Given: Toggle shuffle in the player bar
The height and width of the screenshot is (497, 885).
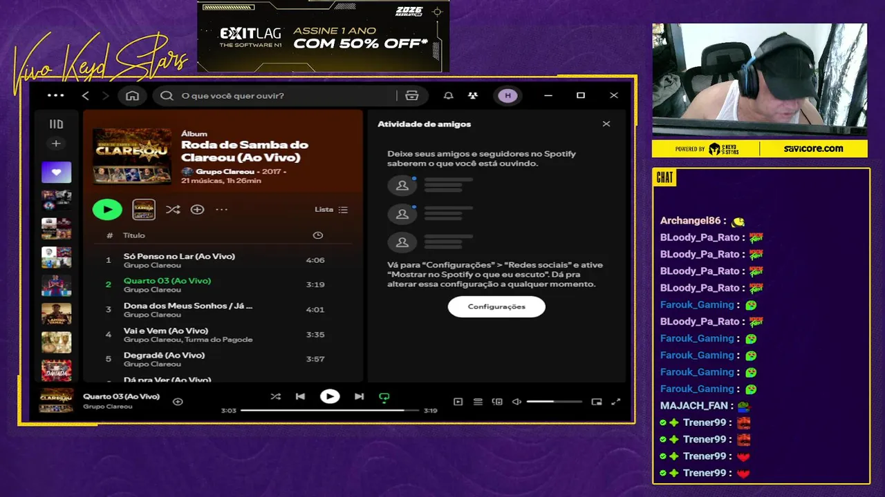Looking at the screenshot, I should click(x=275, y=396).
